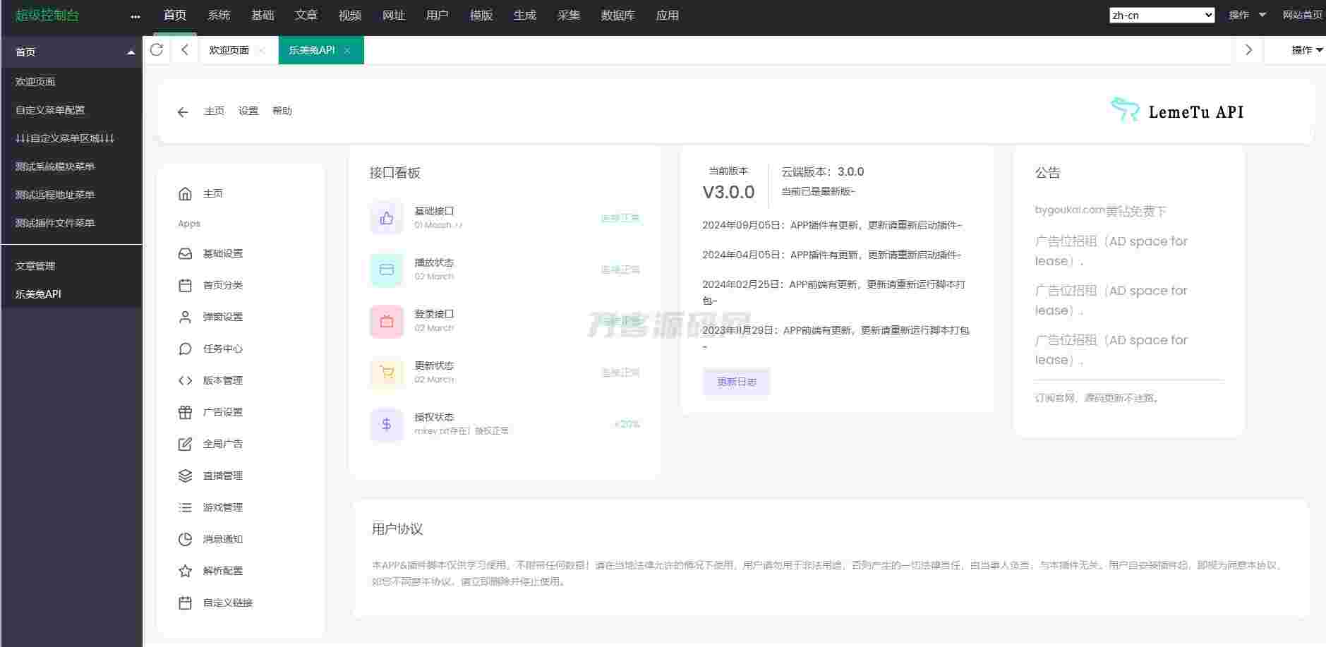The image size is (1326, 647).
Task: Collapse the 首页 sidebar section
Action: 131,52
